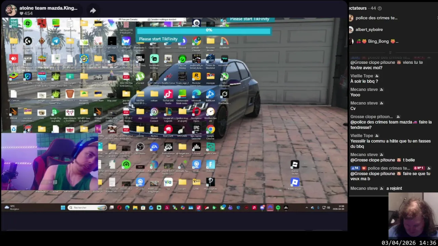Open Spotify from the taskbar
Screen dimensions: 438x246
[x=278, y=207]
